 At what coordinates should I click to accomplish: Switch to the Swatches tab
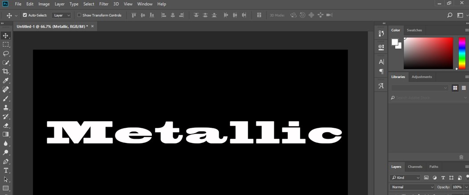pyautogui.click(x=414, y=30)
